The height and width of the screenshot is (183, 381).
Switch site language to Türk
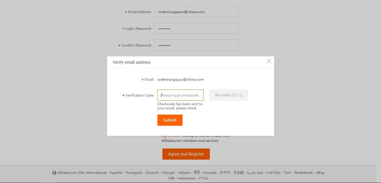pos(287,173)
